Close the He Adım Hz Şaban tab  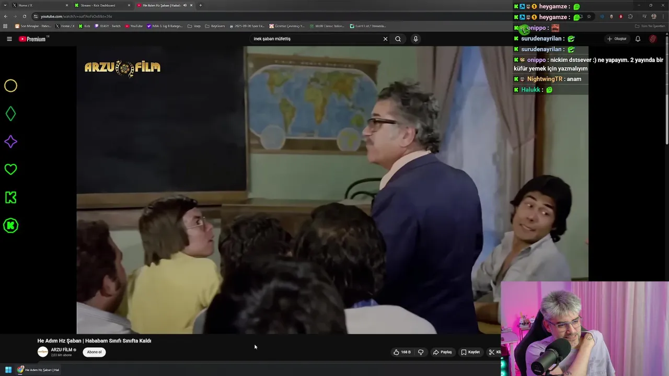191,5
